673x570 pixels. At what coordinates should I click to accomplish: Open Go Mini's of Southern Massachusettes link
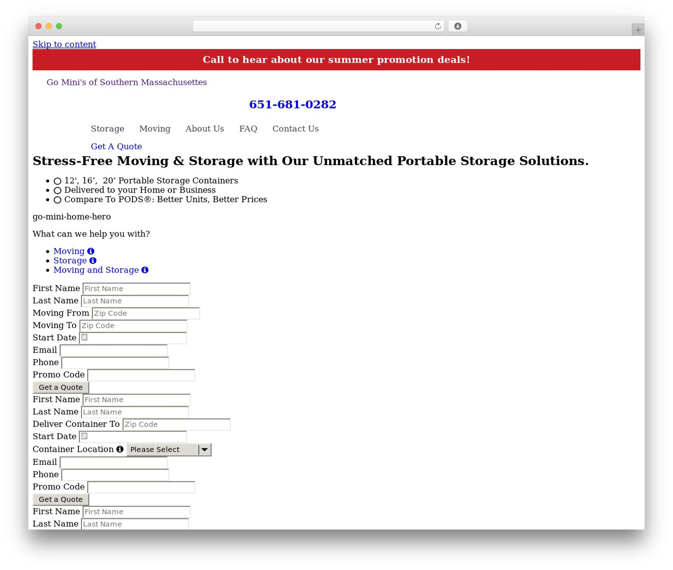(127, 83)
